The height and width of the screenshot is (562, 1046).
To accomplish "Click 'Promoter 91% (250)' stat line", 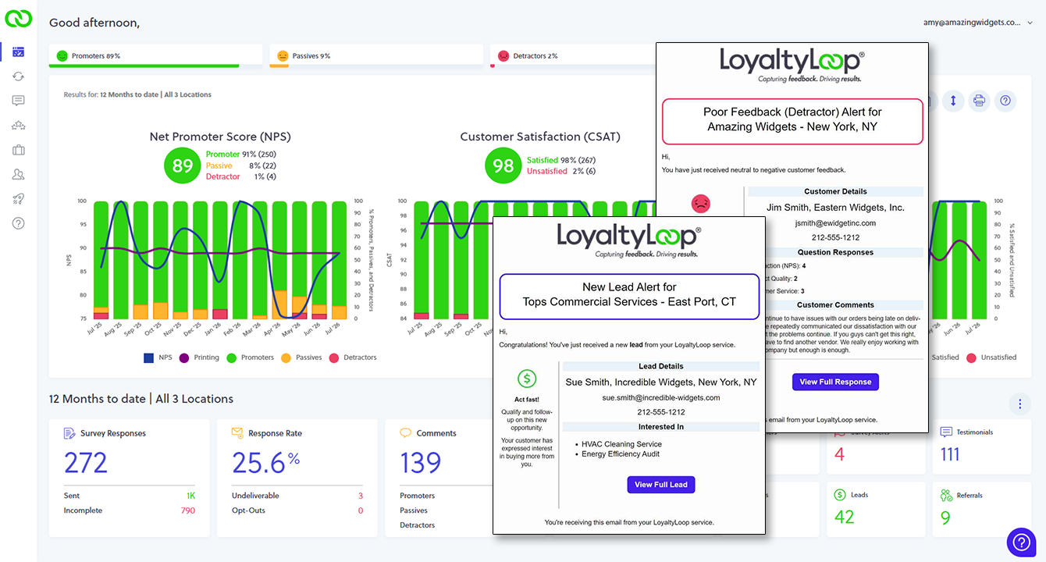I will pos(240,155).
